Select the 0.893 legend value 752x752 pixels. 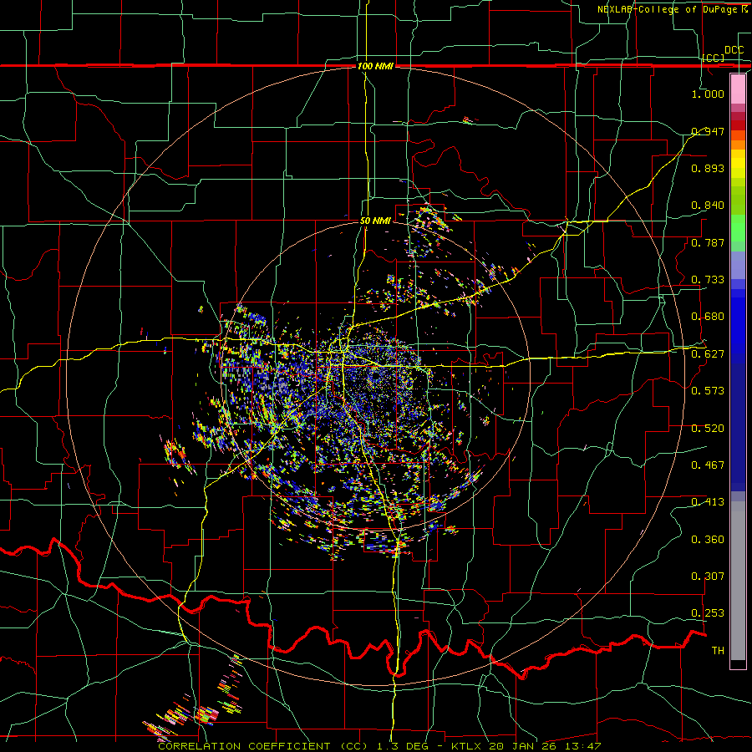click(708, 168)
